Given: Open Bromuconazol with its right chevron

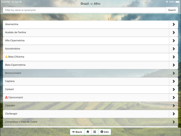Looking at the screenshot, I should point(173,73).
